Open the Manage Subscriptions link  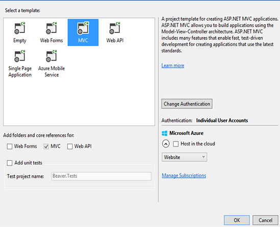click(184, 175)
